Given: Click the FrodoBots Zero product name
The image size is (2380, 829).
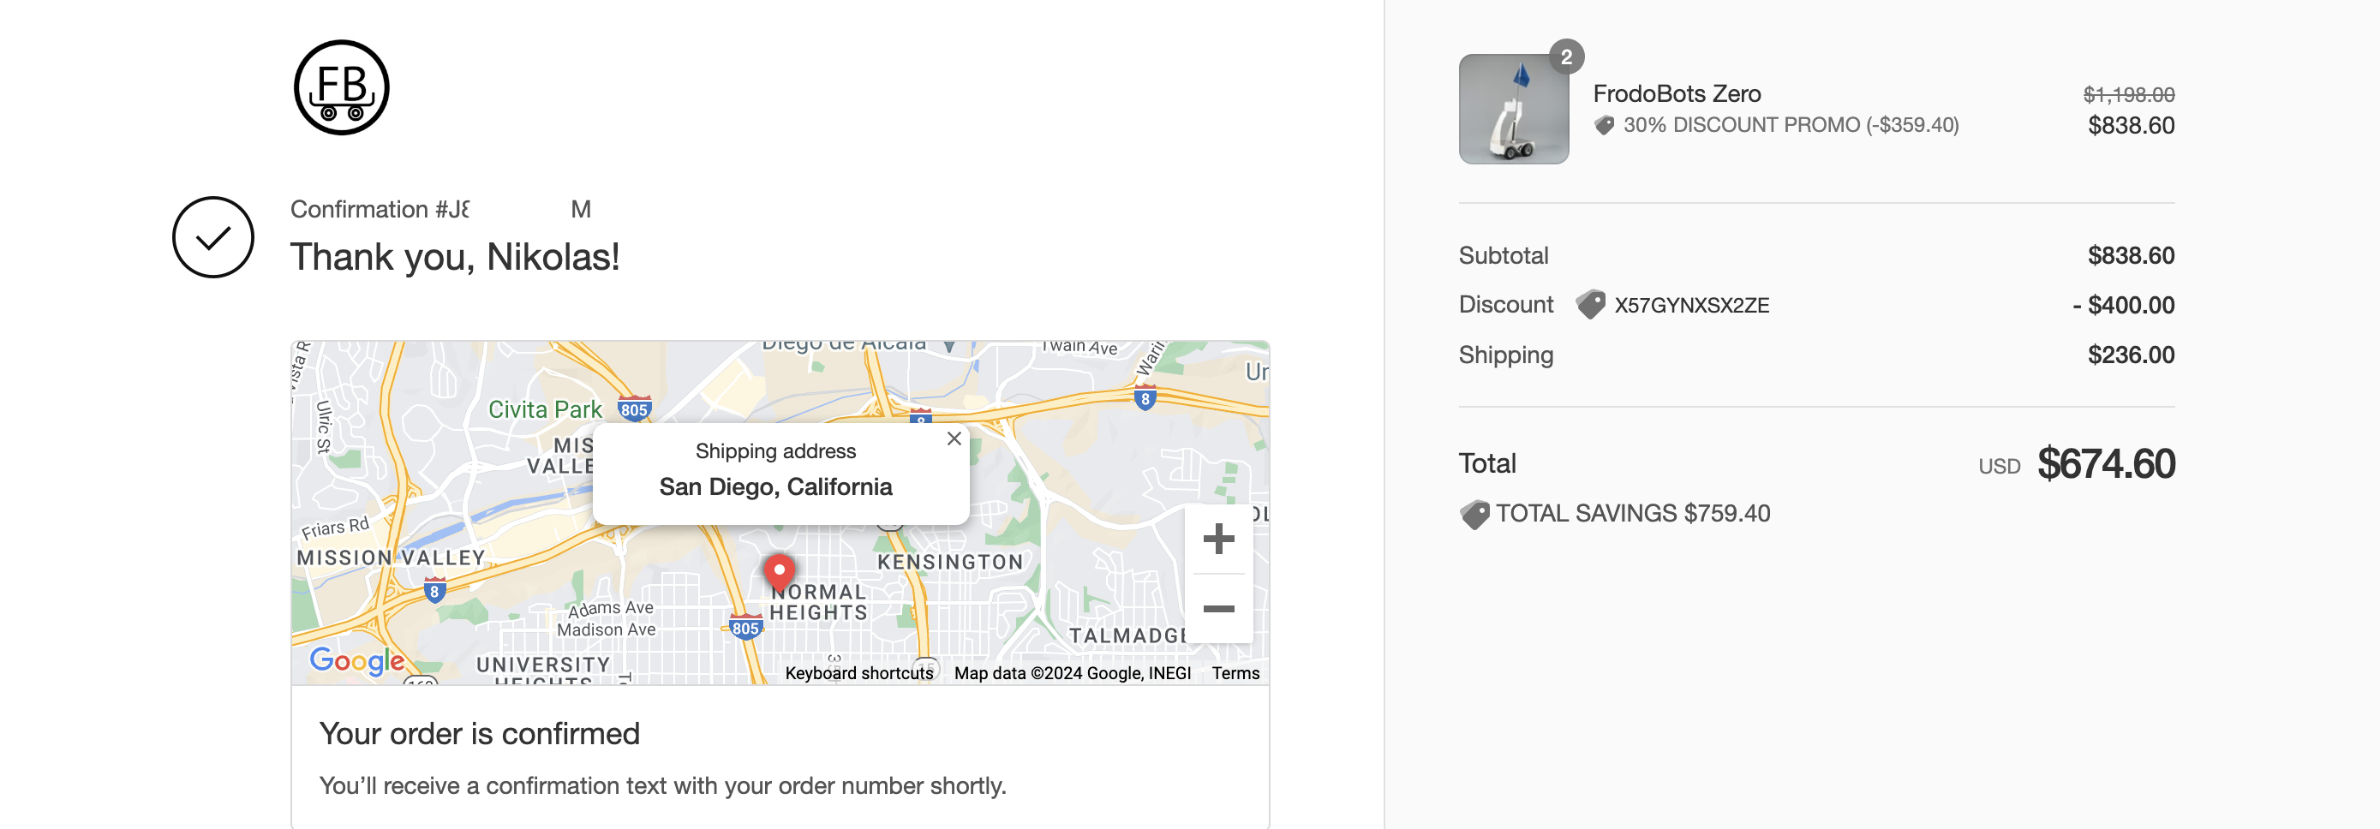Looking at the screenshot, I should pos(1676,93).
